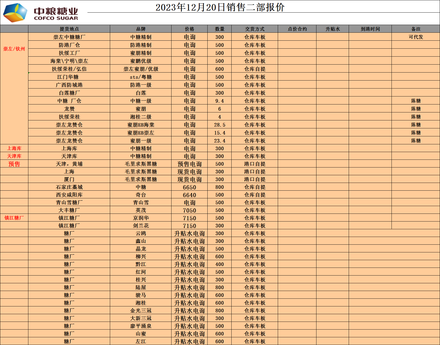Select the 7050 price cell
The height and width of the screenshot is (345, 440).
(x=189, y=210)
